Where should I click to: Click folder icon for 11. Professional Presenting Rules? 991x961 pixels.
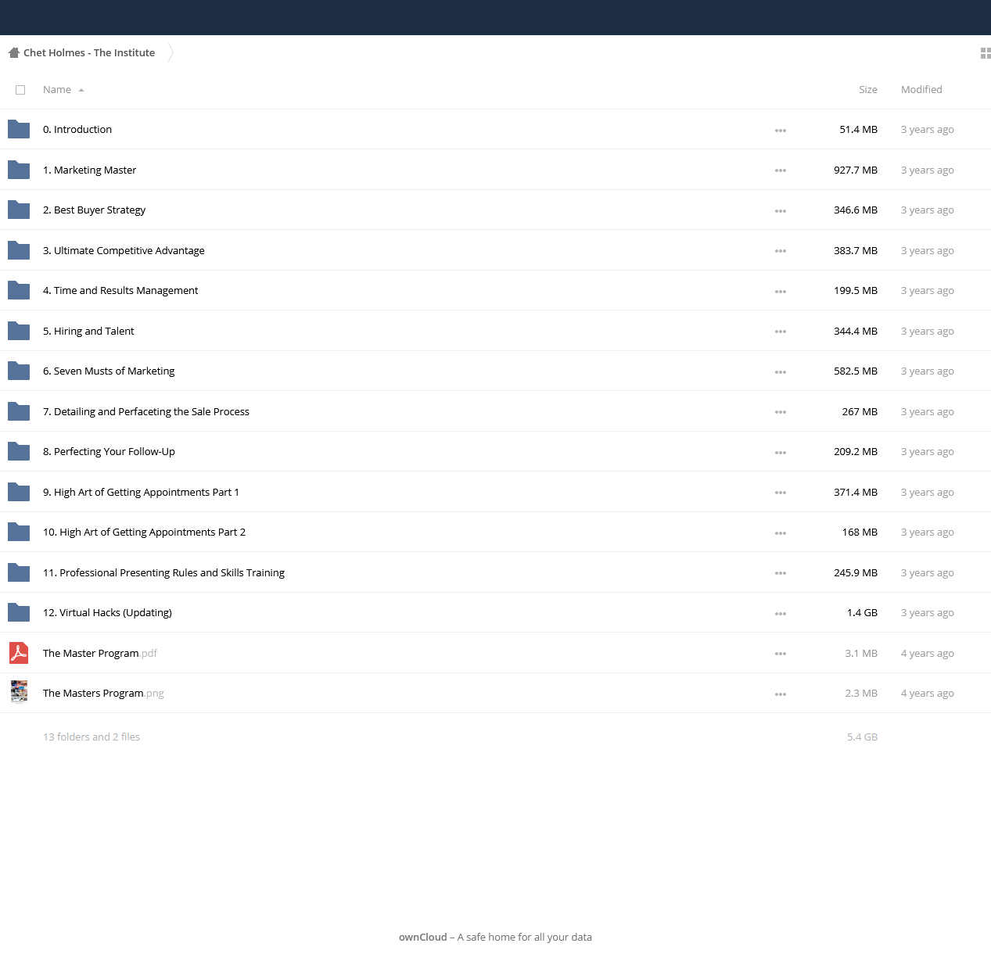(x=19, y=572)
